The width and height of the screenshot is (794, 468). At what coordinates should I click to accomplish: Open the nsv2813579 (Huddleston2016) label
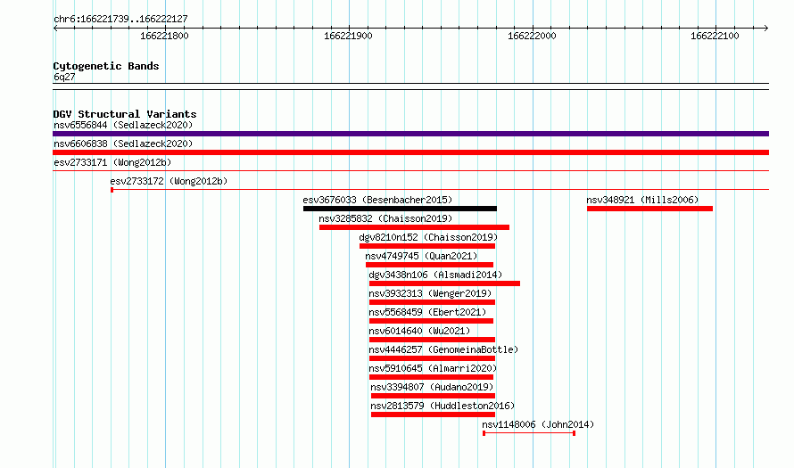click(442, 406)
